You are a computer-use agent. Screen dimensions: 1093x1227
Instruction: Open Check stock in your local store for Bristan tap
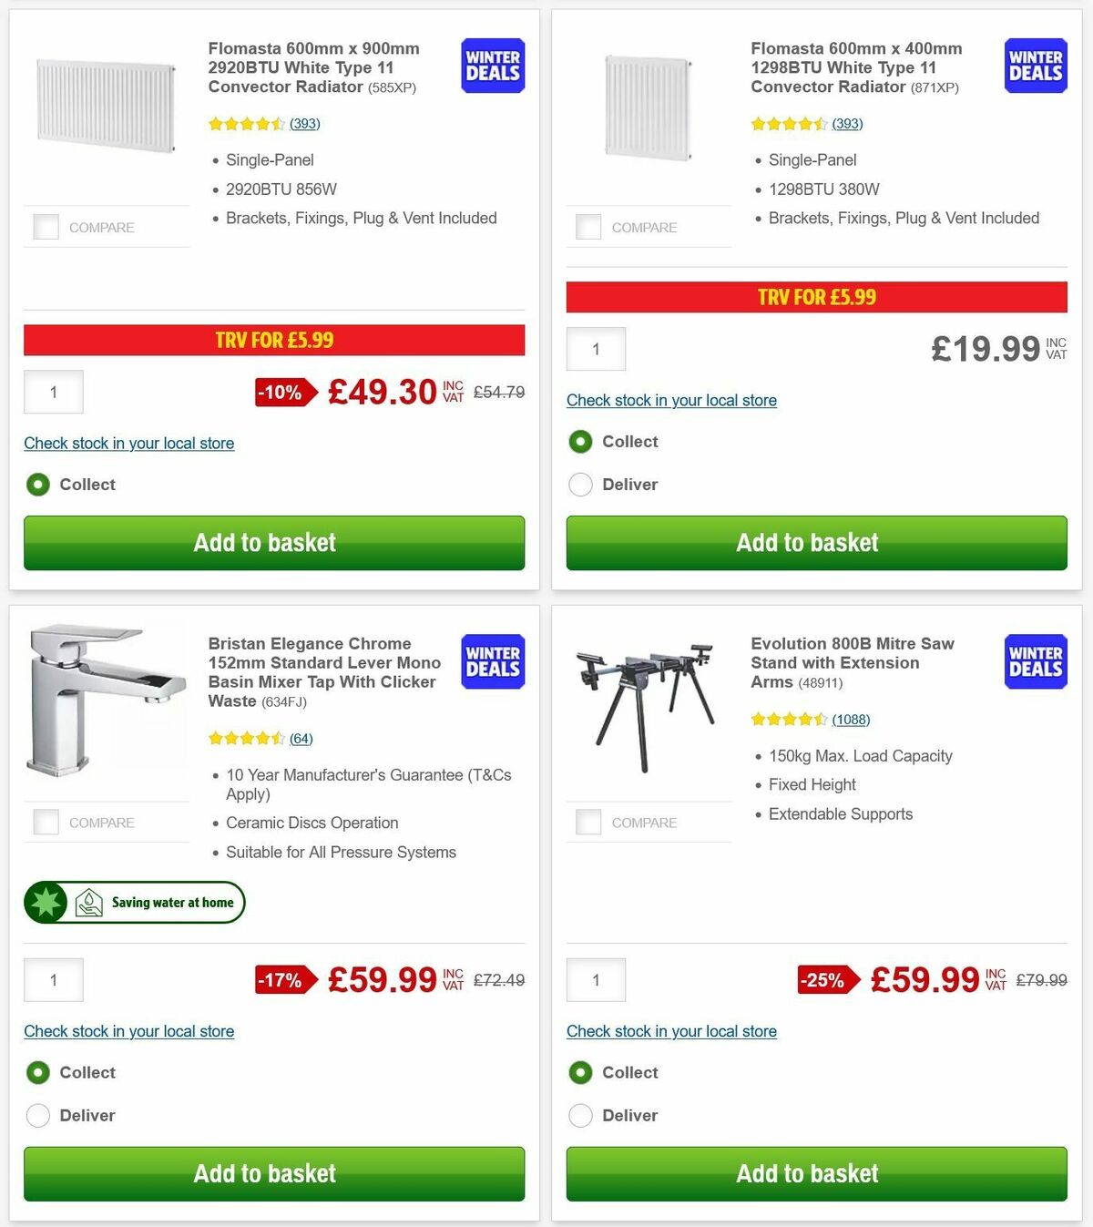[128, 1031]
